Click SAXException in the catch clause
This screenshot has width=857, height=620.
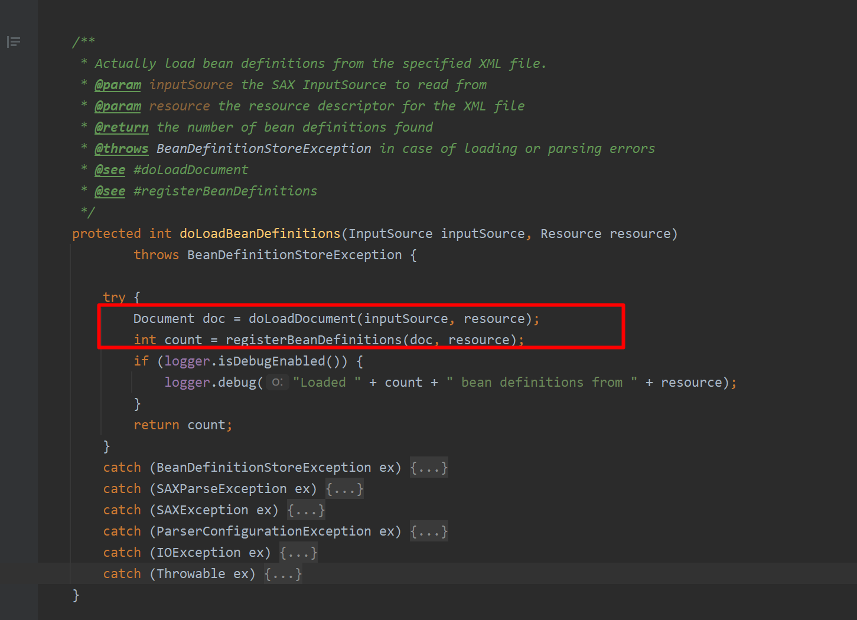tap(203, 510)
